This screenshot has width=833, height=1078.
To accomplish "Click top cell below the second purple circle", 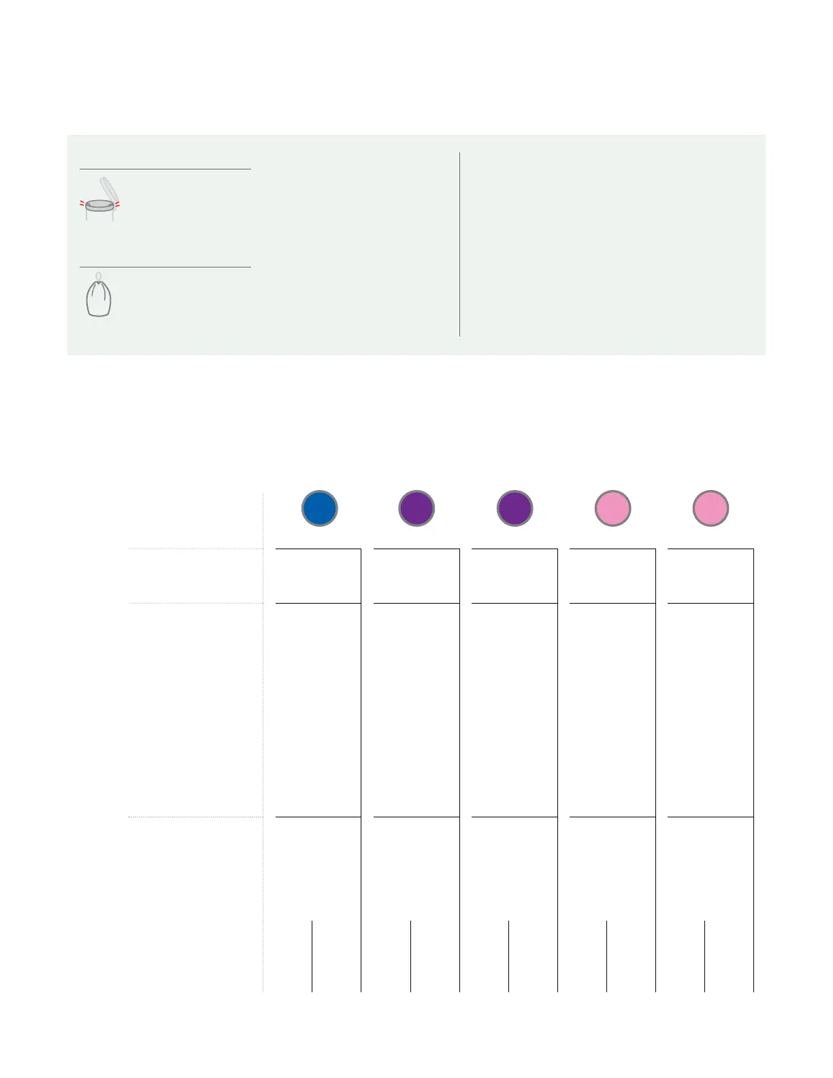I will tap(514, 576).
